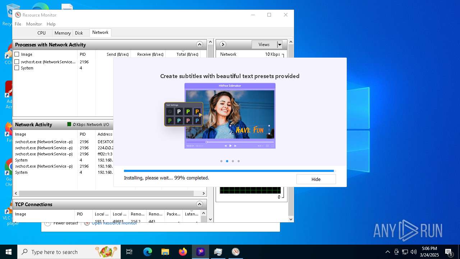
Task: Click the taskbar search box
Action: 69,252
